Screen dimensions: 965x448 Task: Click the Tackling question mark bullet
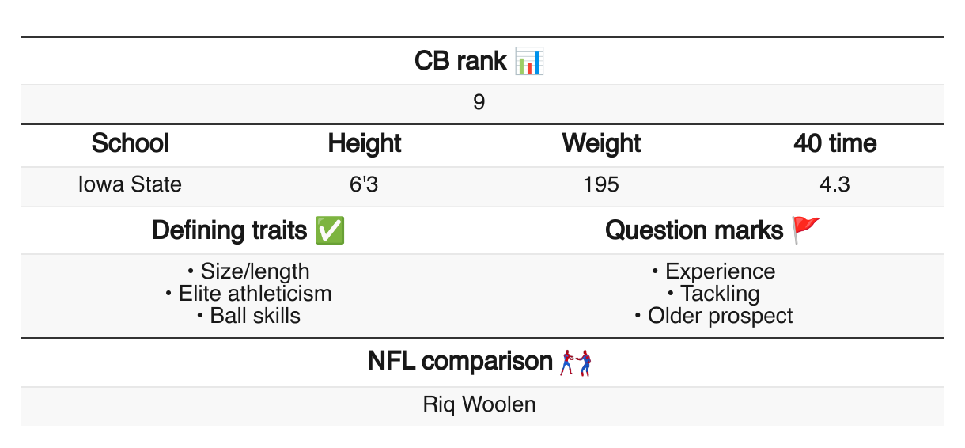[714, 294]
